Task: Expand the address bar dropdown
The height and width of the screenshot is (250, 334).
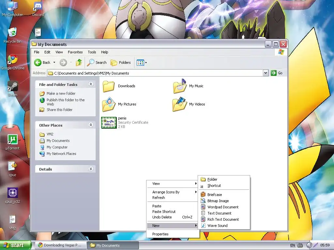Action: coord(266,73)
